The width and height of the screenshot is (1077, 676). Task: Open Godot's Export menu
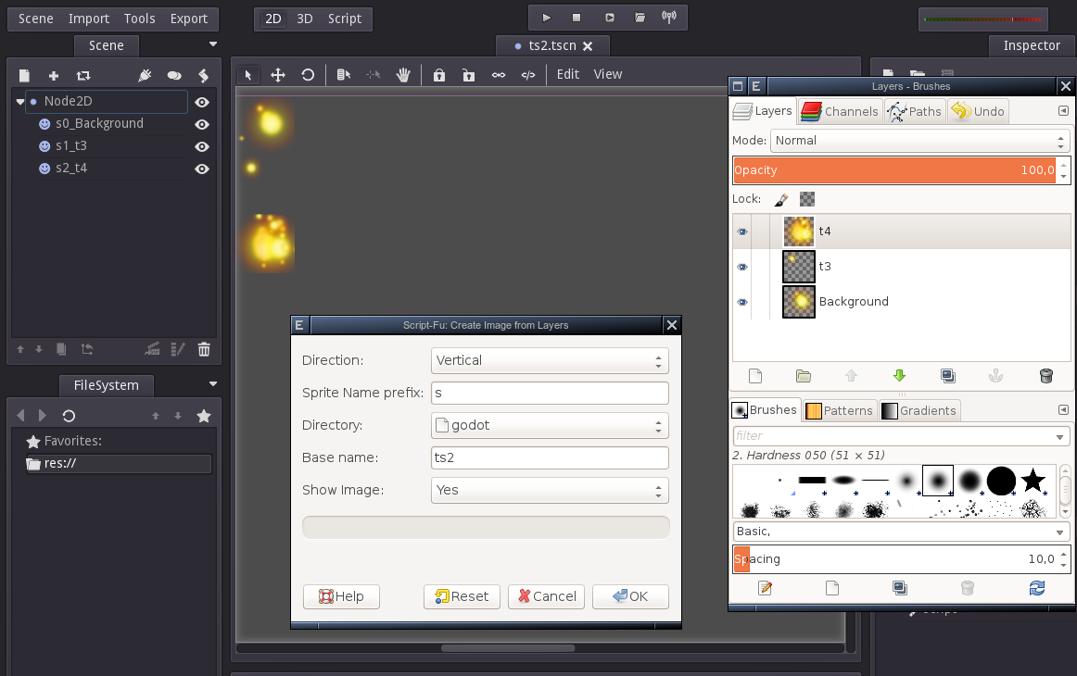(x=189, y=18)
